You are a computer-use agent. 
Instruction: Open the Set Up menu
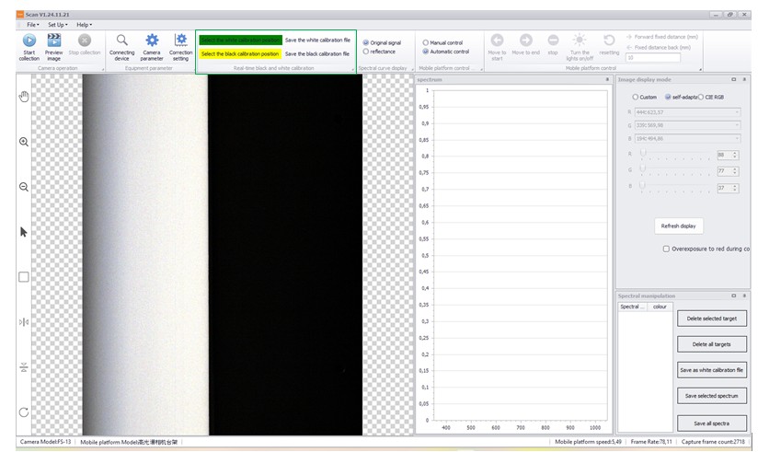coord(57,25)
